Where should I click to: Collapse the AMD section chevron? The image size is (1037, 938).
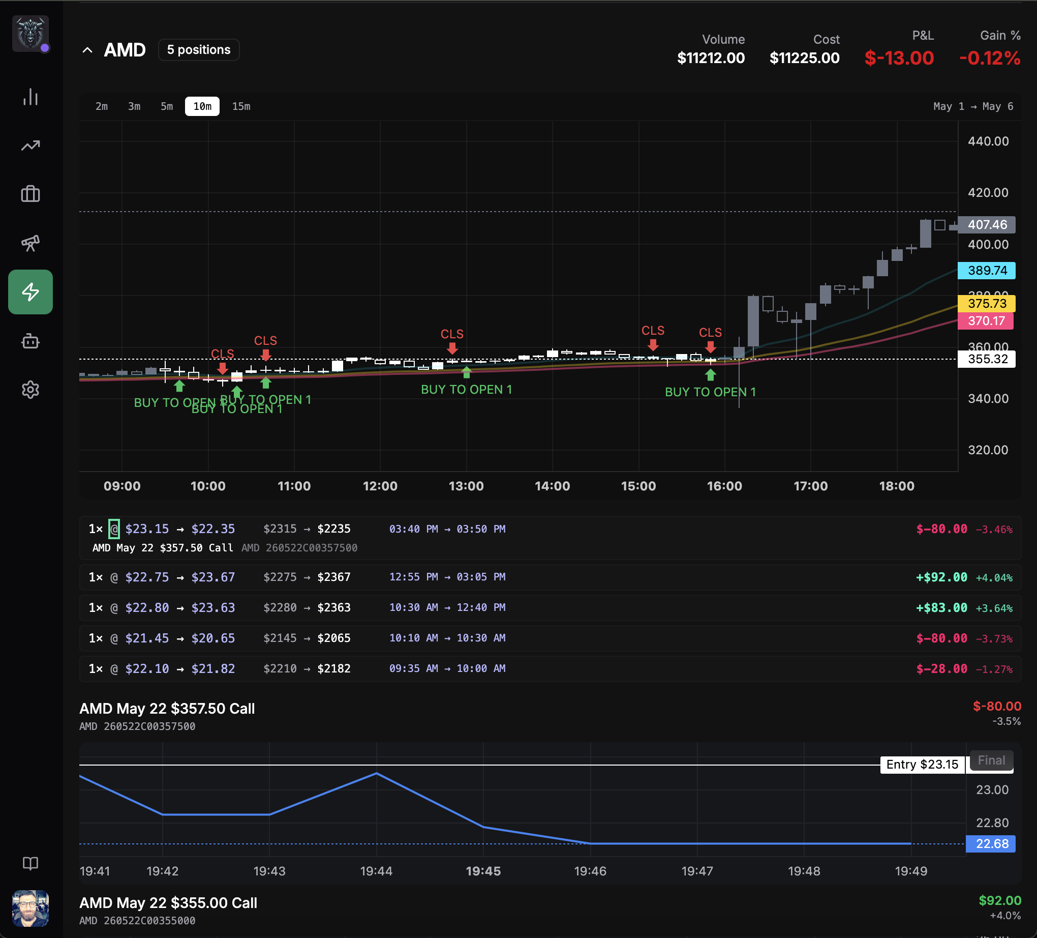(x=87, y=50)
